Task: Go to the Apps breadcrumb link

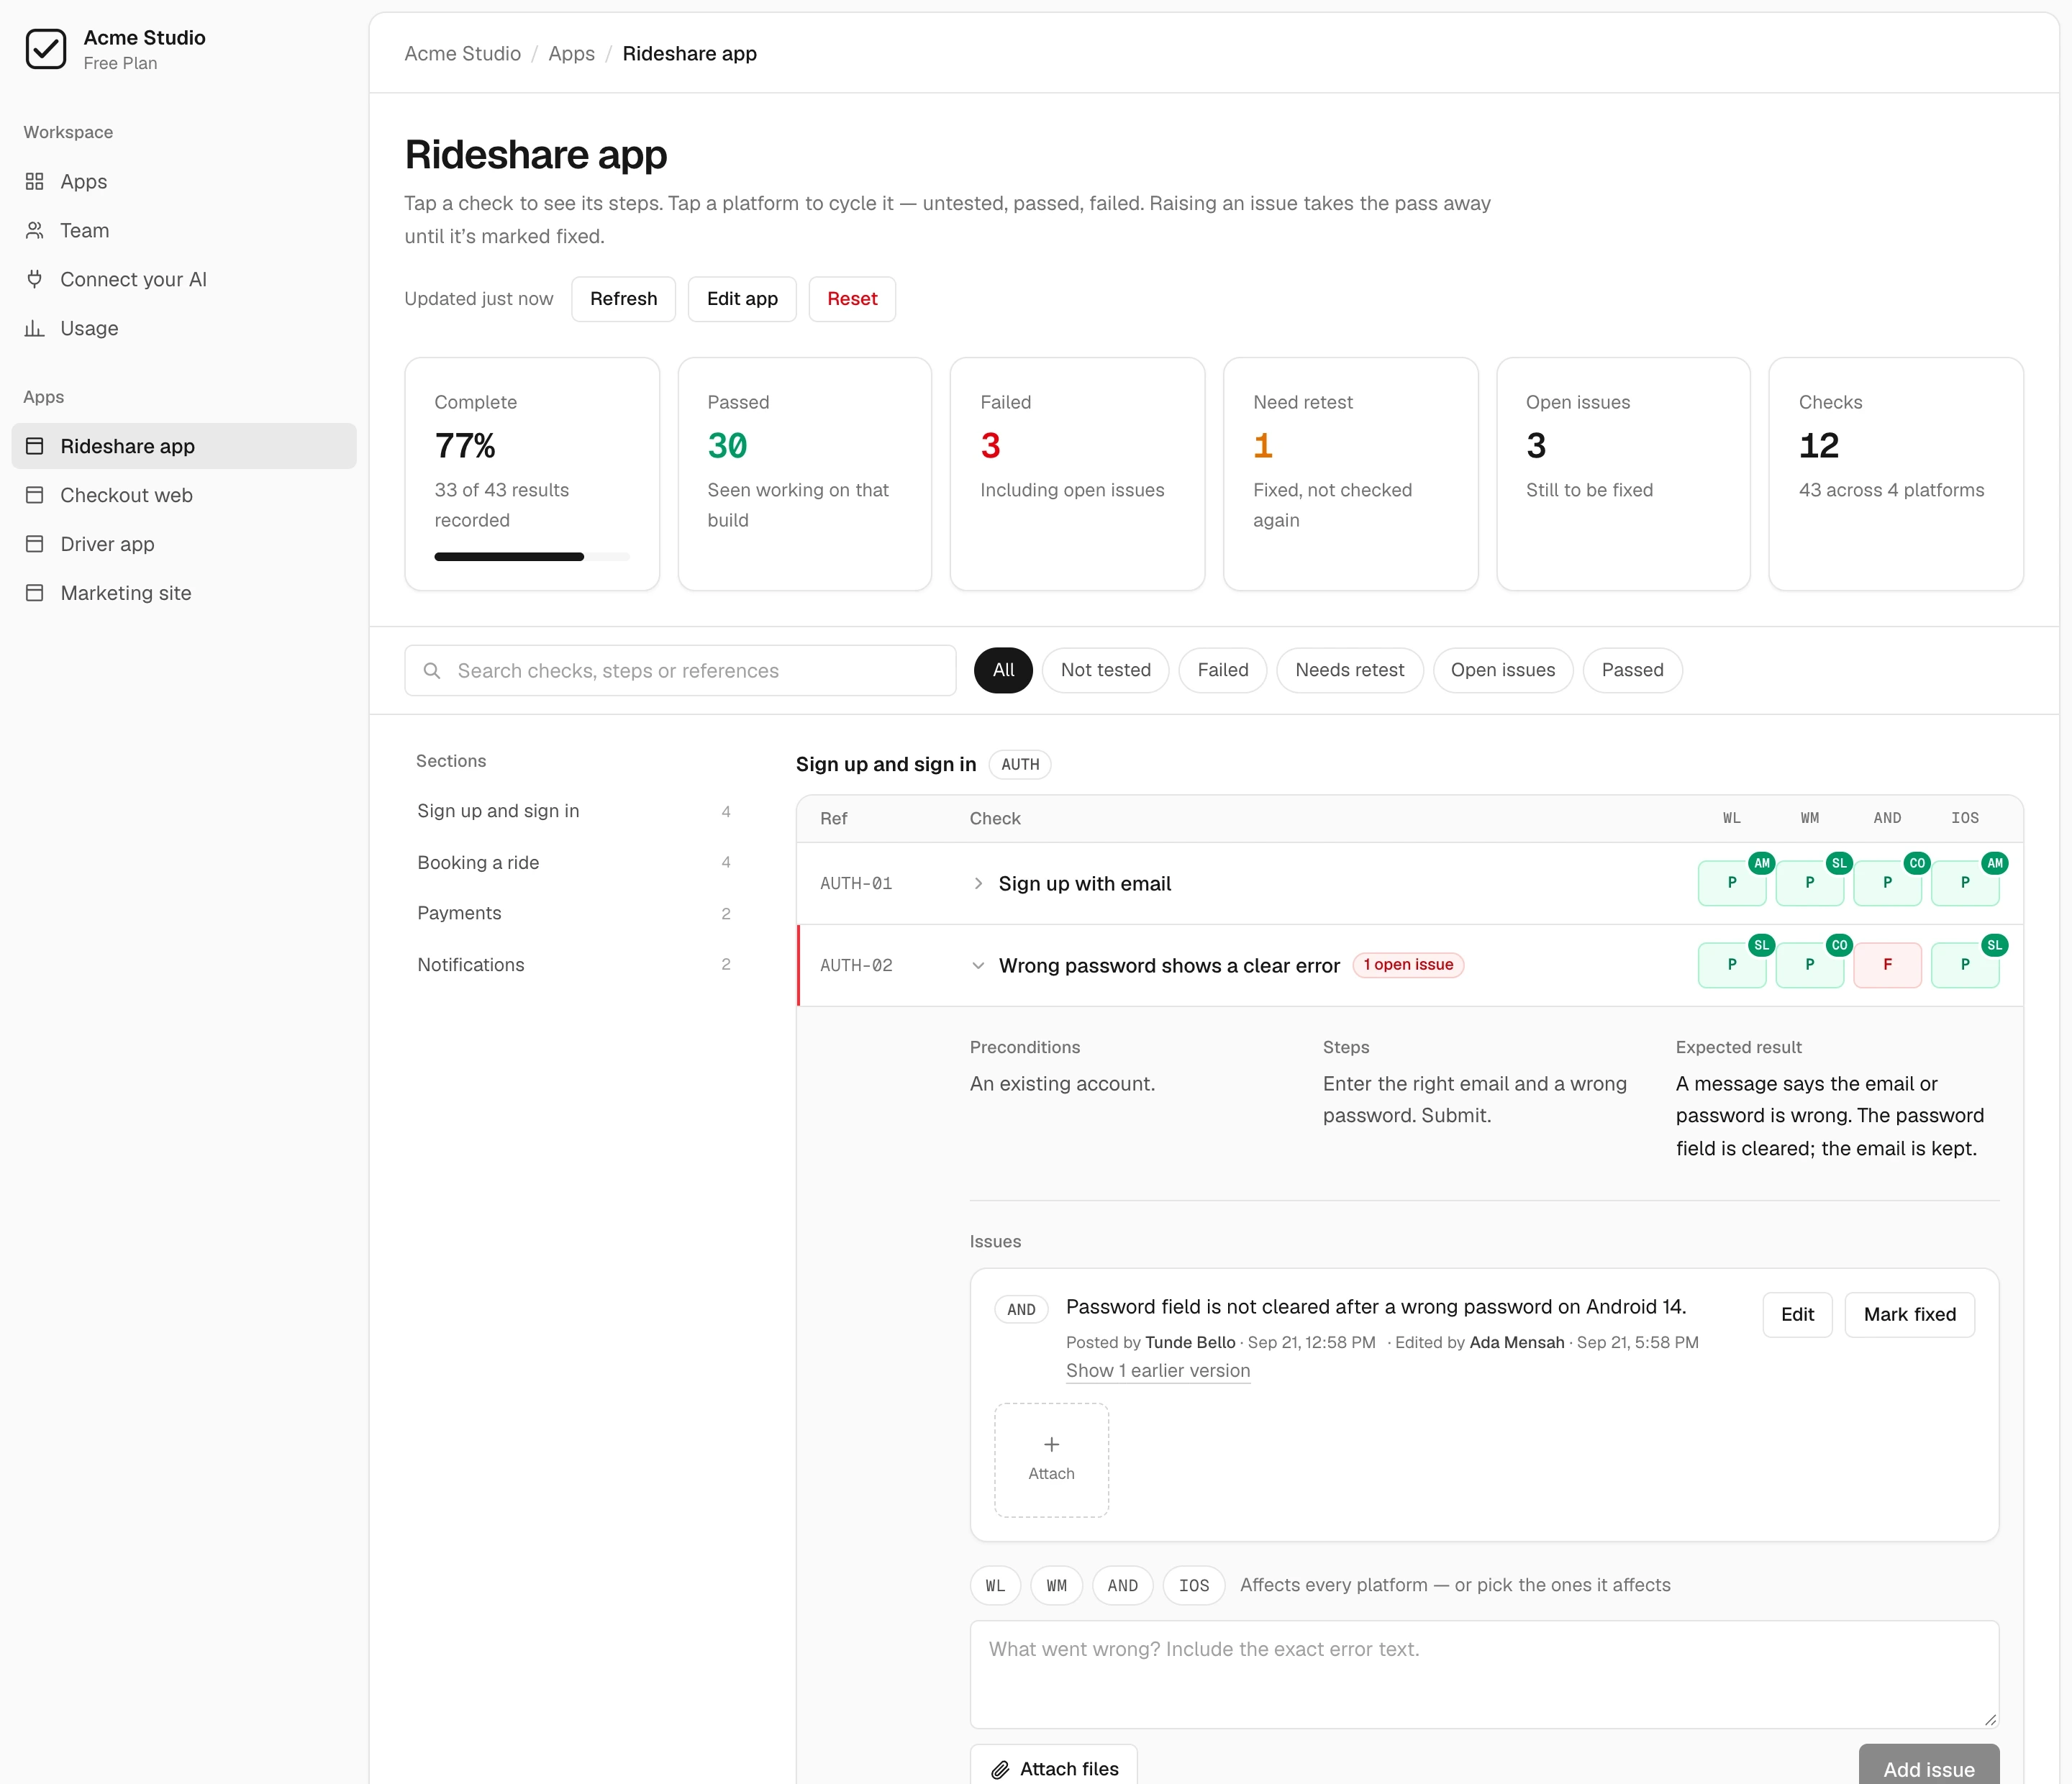Action: point(571,54)
